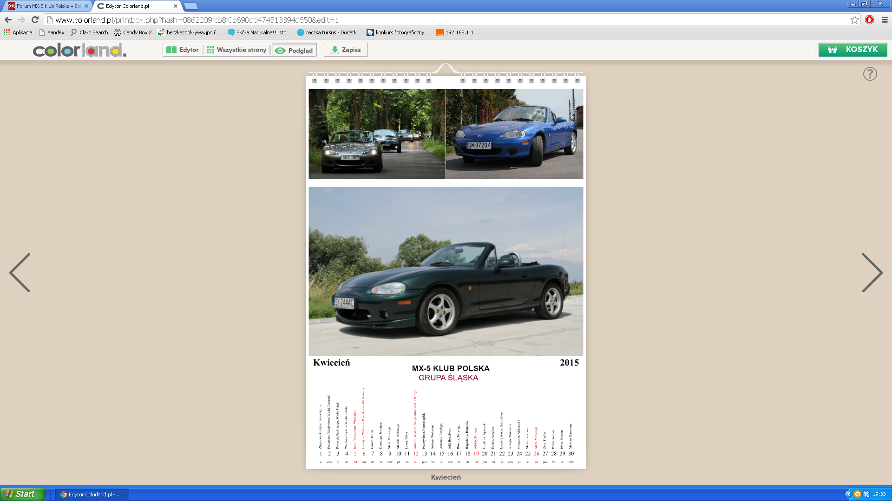Reload the page
This screenshot has height=501, width=892.
(35, 19)
